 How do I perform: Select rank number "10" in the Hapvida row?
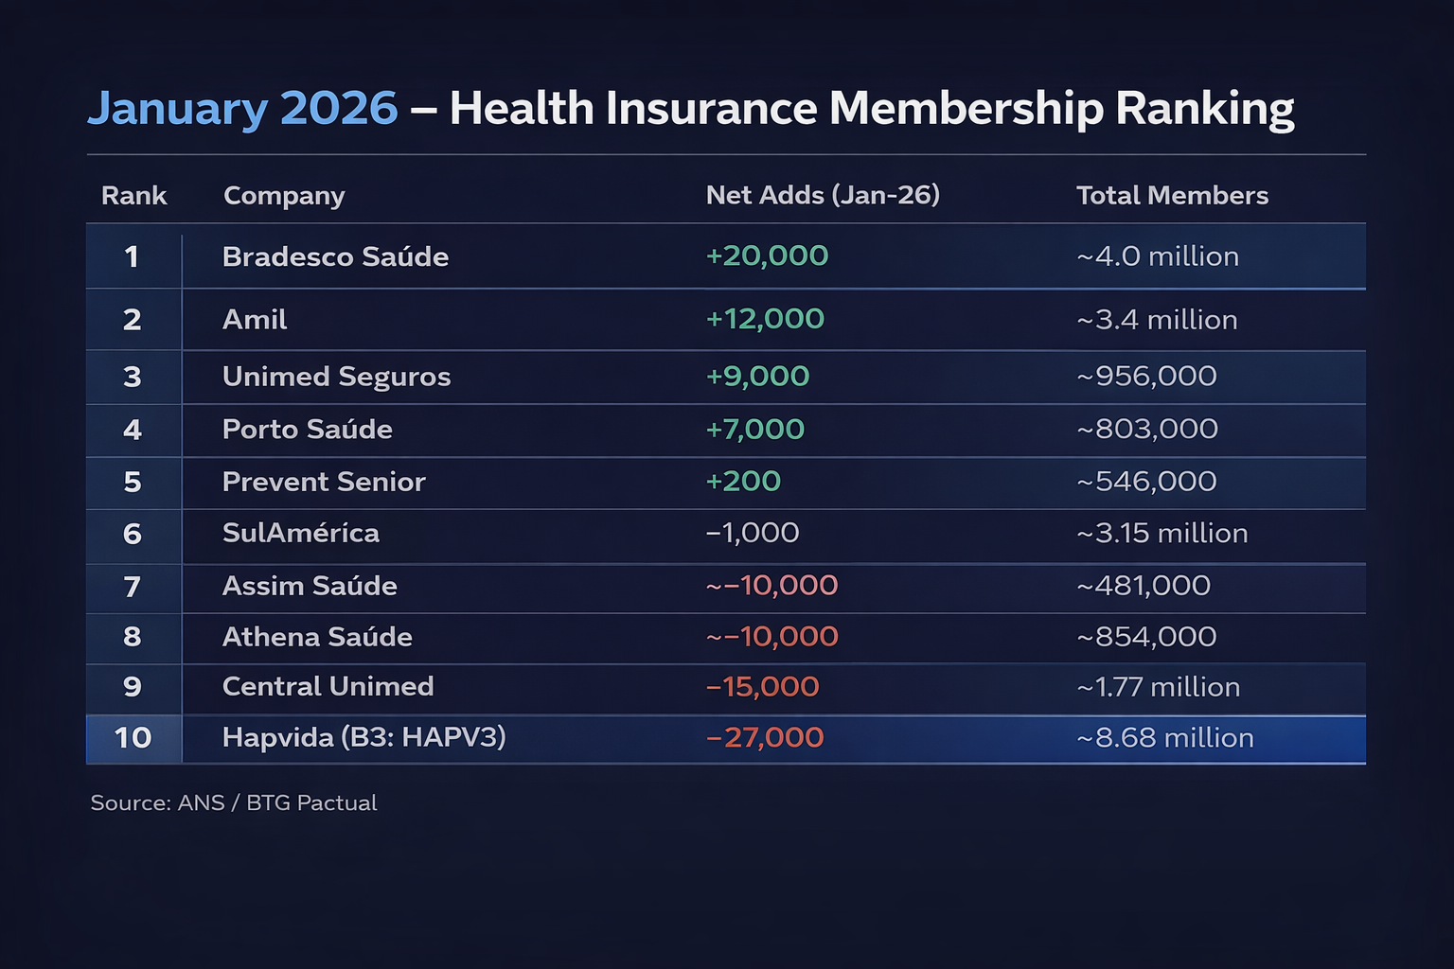click(133, 738)
